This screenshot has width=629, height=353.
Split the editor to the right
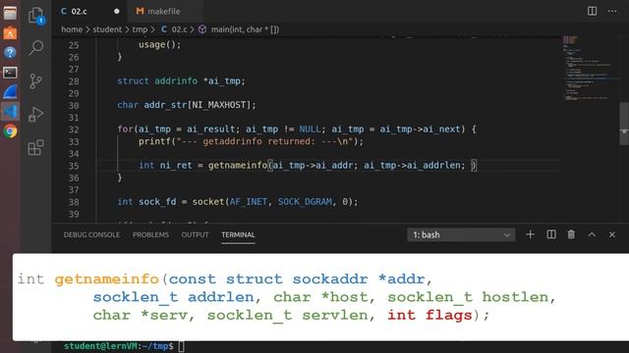(592, 11)
